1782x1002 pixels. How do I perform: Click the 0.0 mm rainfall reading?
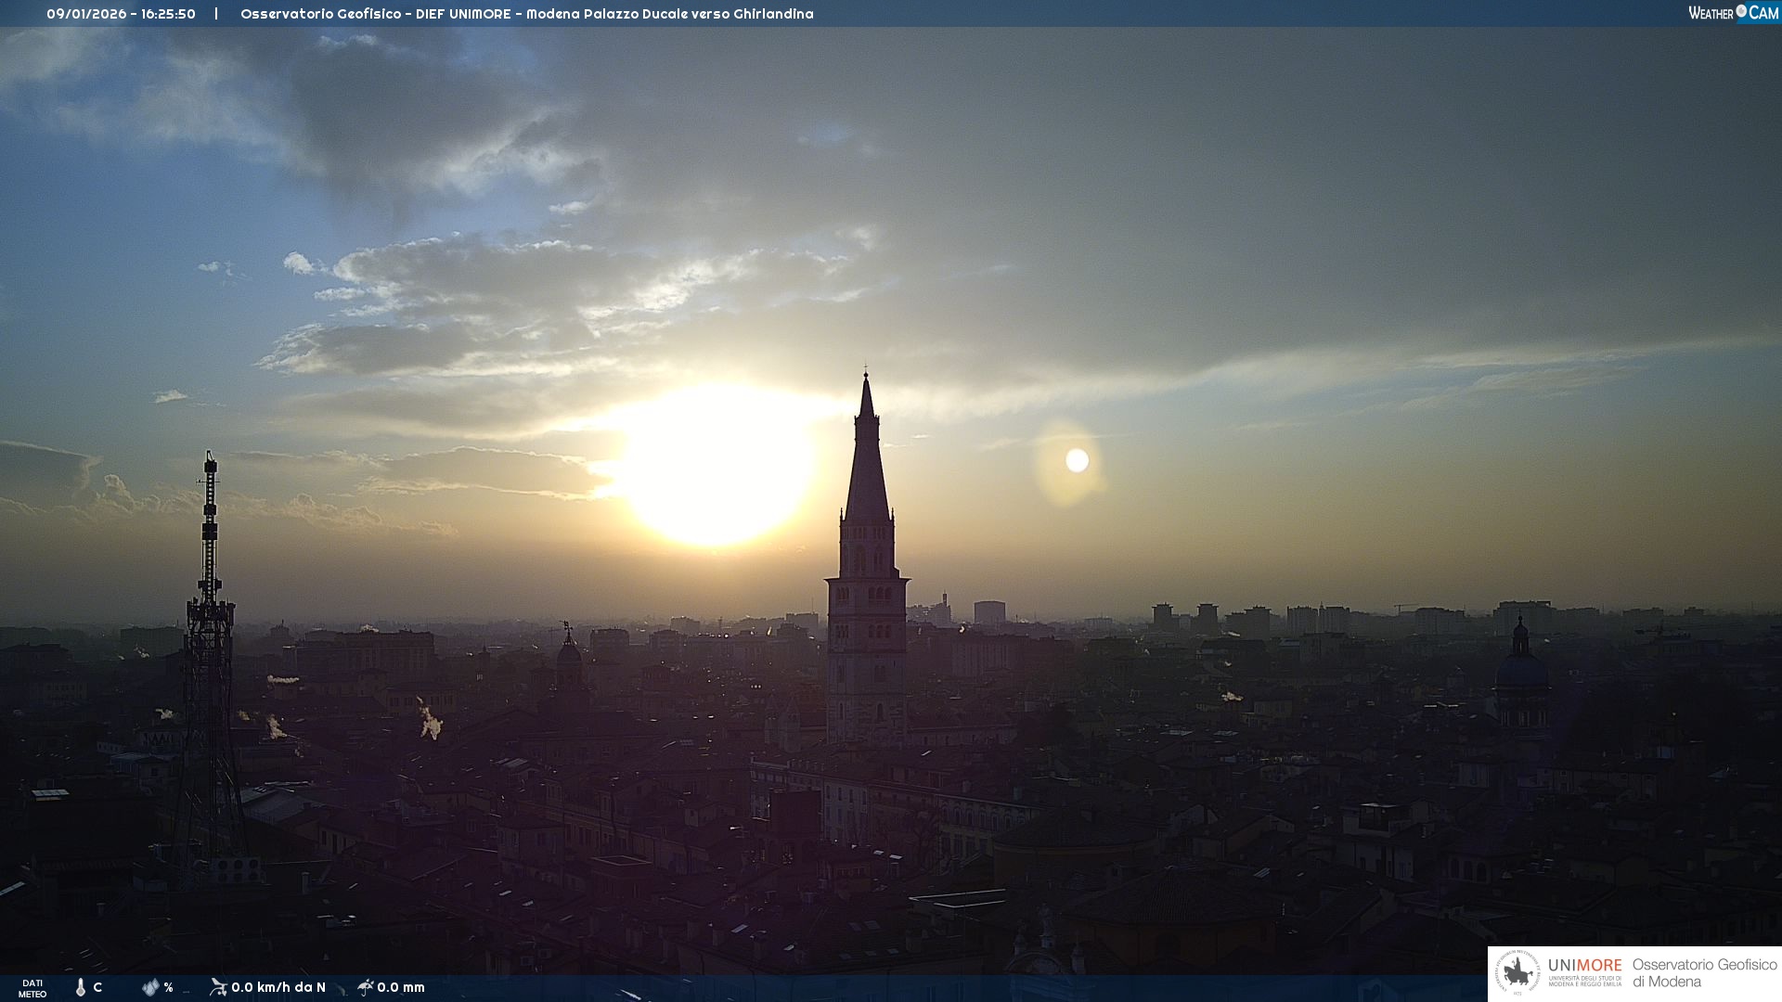401,987
